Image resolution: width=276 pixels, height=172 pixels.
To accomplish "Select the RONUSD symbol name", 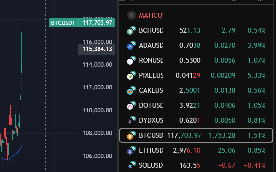I will (151, 60).
